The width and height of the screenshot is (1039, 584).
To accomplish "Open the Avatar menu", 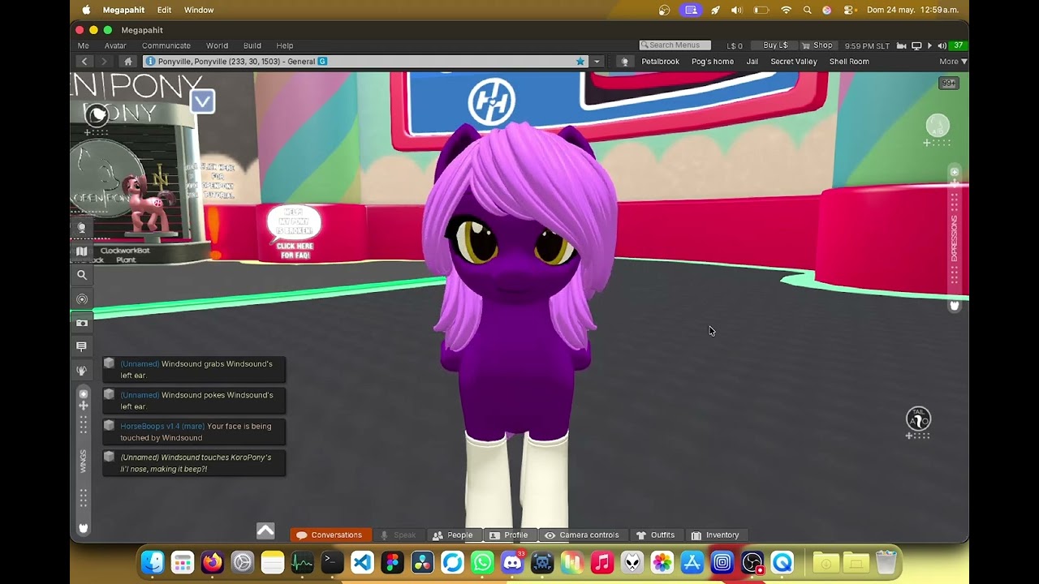I will click(x=115, y=45).
